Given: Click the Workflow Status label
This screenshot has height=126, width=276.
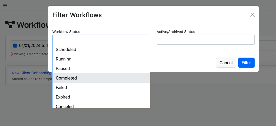Looking at the screenshot, I should pyautogui.click(x=66, y=32).
